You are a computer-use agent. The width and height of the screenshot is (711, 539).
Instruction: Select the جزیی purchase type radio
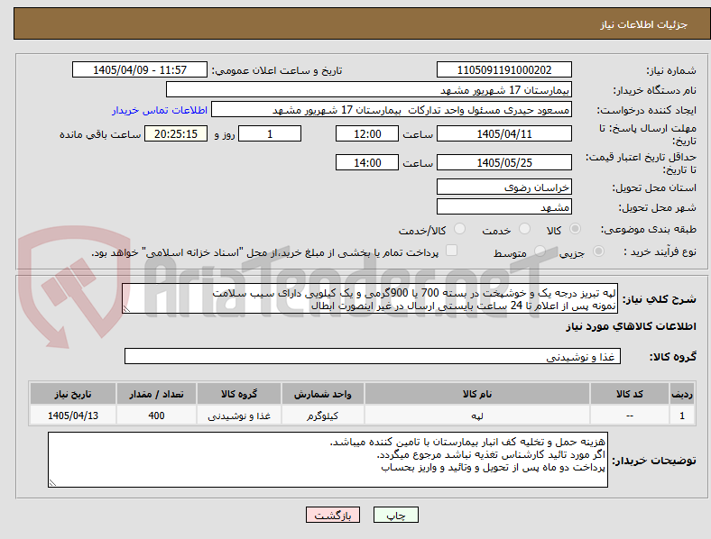coord(598,251)
